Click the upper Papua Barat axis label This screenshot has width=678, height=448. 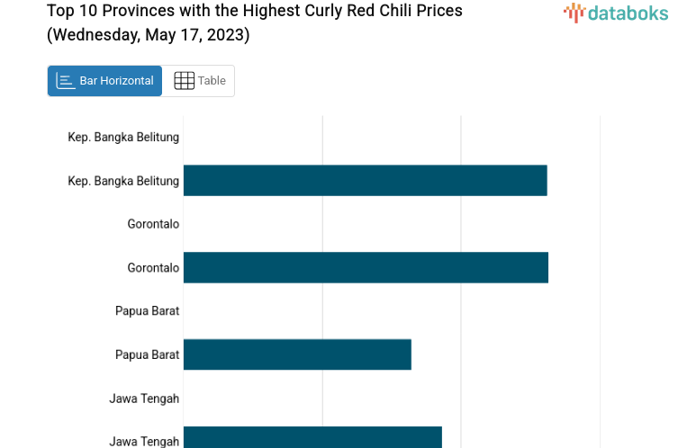147,311
